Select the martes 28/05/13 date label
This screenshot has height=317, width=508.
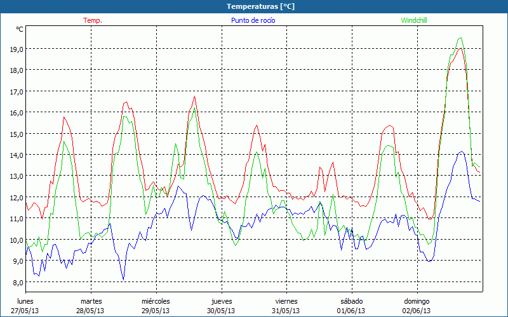91,306
